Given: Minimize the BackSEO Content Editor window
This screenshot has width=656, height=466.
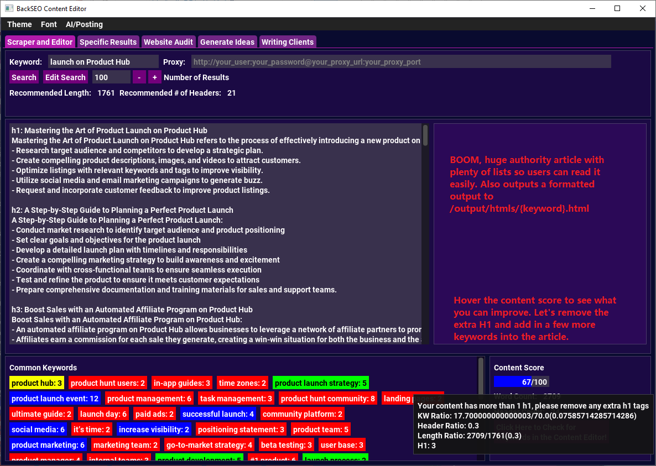Looking at the screenshot, I should (x=592, y=8).
